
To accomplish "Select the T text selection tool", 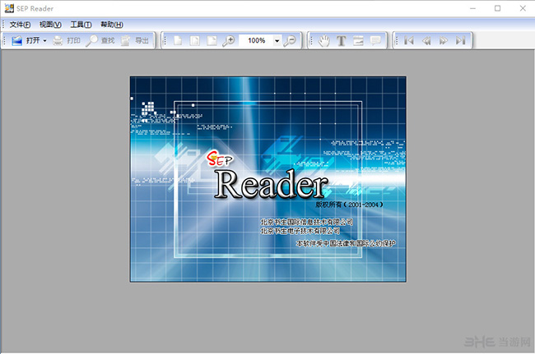I will [341, 40].
